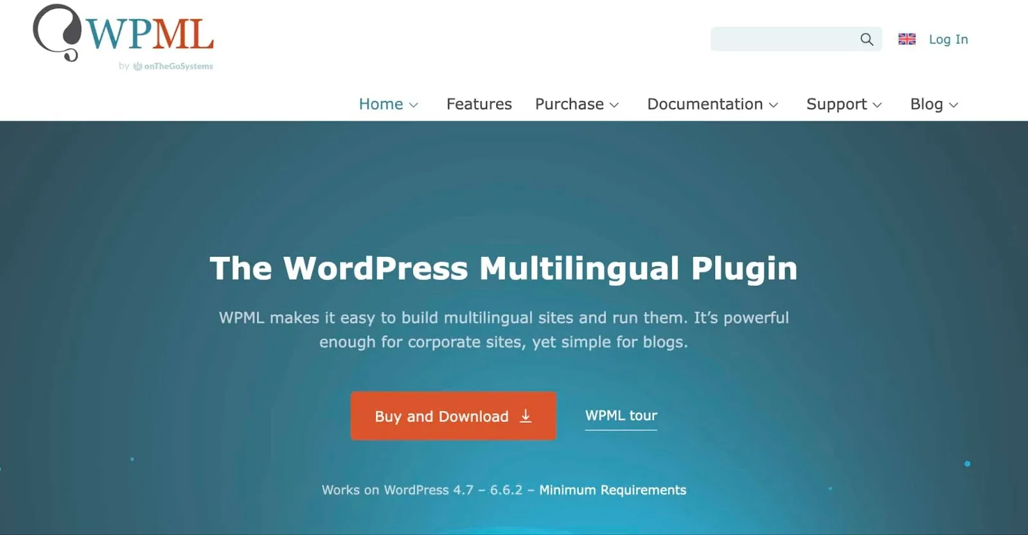Click the WPML logo
This screenshot has height=535, width=1028.
123,33
